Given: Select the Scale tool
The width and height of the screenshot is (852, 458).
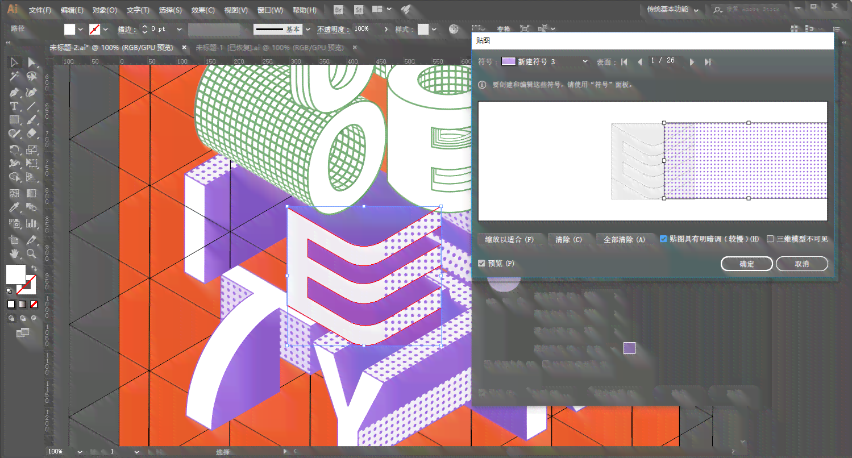Looking at the screenshot, I should click(x=31, y=150).
